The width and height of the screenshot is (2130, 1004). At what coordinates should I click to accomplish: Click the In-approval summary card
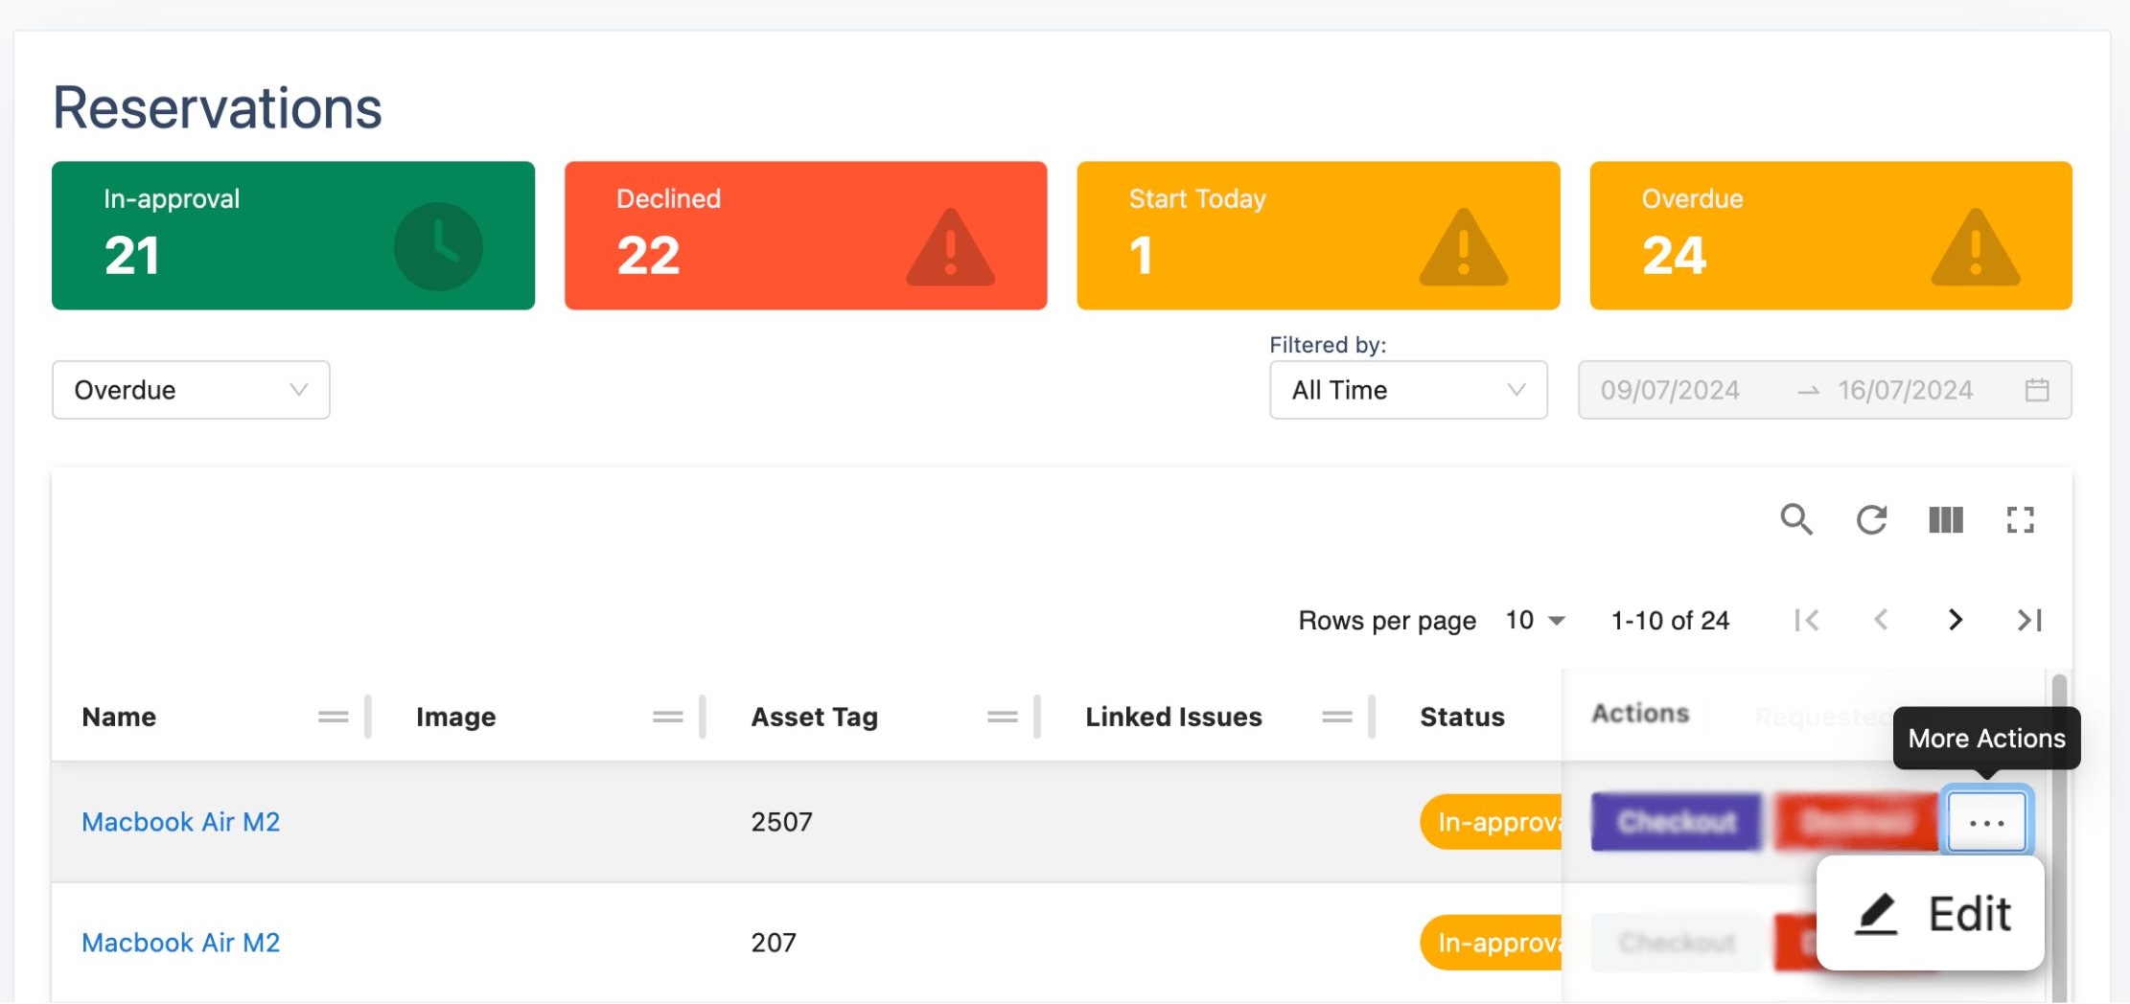292,235
